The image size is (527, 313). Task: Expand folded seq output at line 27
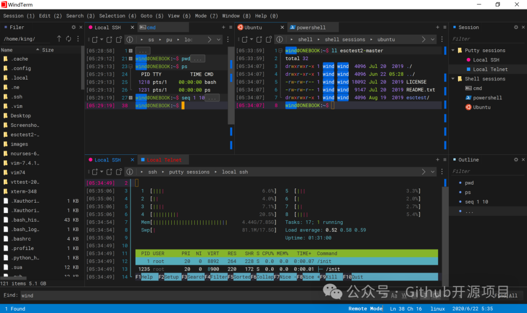pyautogui.click(x=131, y=98)
